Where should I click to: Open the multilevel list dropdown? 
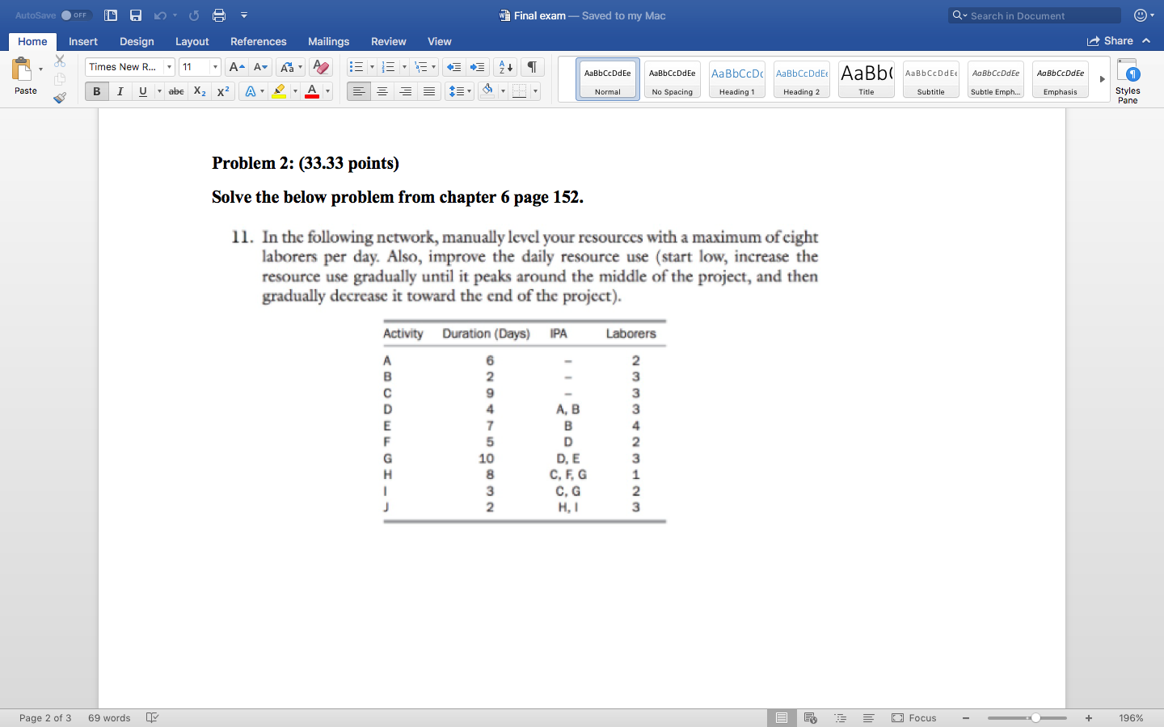[434, 67]
